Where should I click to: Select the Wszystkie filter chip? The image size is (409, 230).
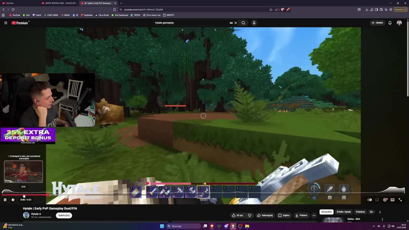click(327, 212)
